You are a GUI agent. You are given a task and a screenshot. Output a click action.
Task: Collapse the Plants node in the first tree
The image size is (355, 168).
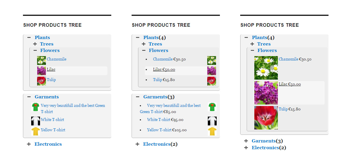pos(29,38)
